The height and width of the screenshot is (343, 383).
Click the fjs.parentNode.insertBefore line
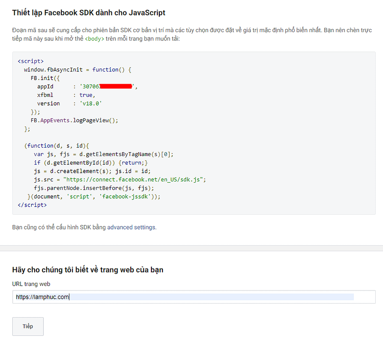(94, 188)
